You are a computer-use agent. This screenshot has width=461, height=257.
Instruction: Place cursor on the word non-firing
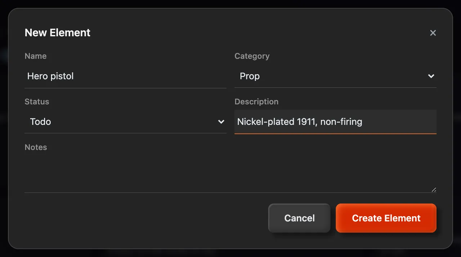341,122
